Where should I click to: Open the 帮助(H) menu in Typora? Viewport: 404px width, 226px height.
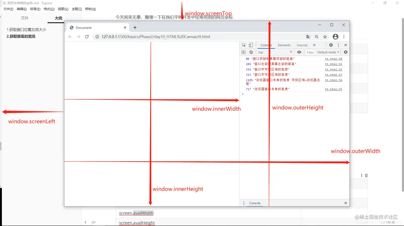[x=90, y=9]
